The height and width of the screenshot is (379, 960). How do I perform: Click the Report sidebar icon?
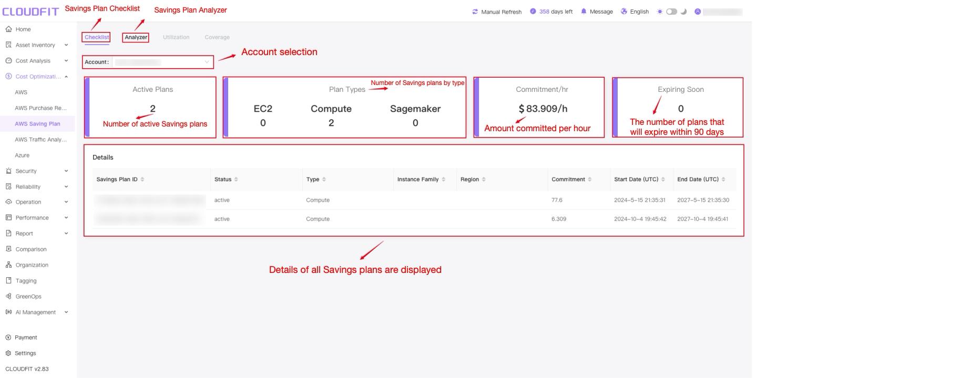8,234
